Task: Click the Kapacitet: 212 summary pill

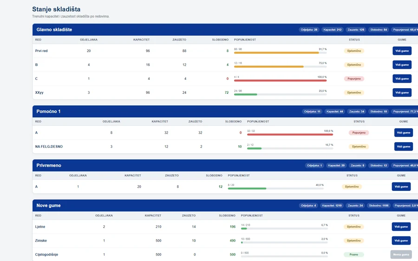Action: 332,30
